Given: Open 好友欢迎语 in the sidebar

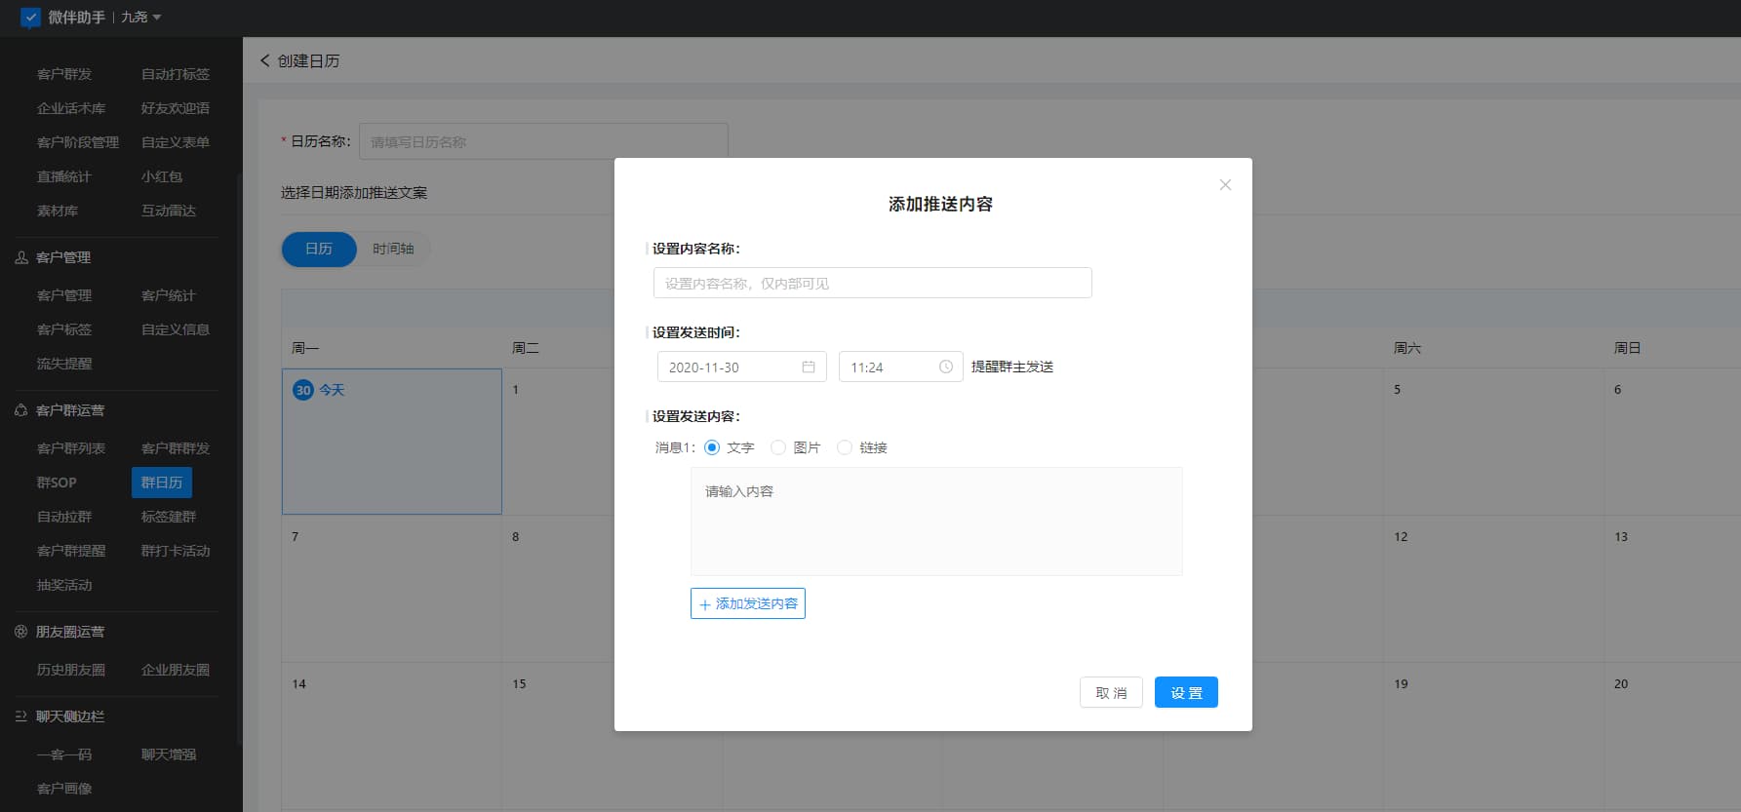Looking at the screenshot, I should pyautogui.click(x=176, y=108).
